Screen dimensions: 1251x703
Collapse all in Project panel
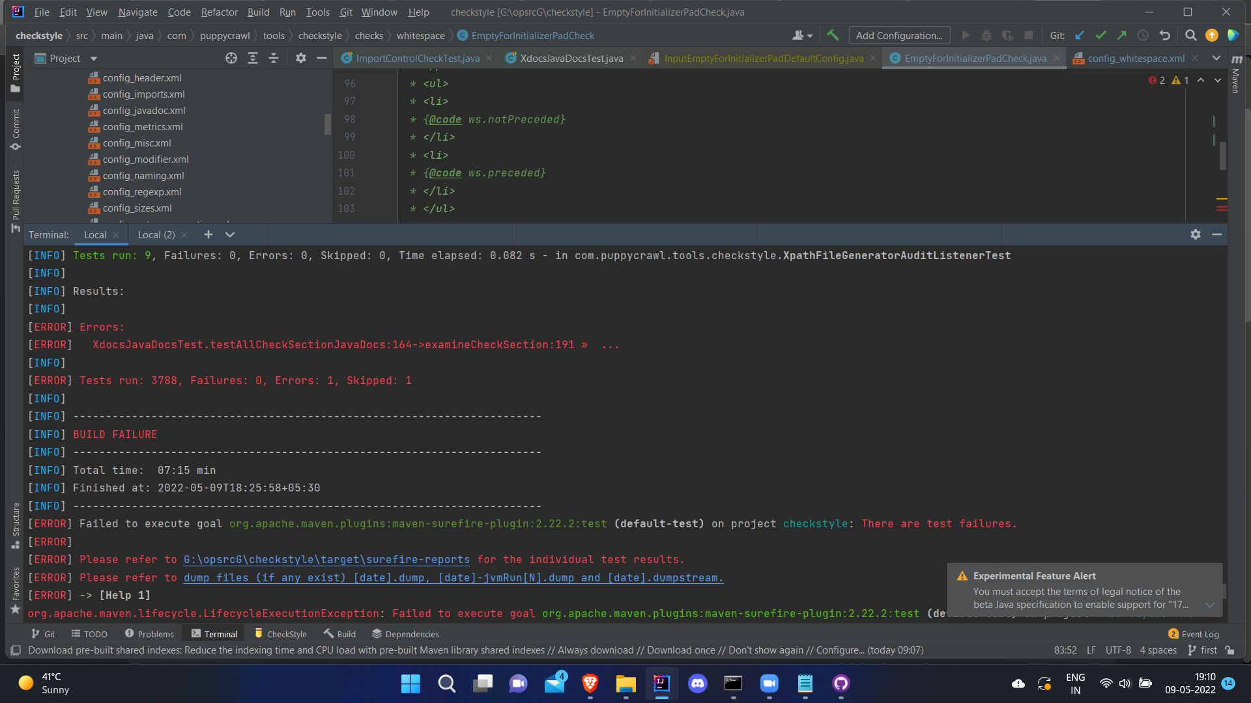tap(274, 59)
